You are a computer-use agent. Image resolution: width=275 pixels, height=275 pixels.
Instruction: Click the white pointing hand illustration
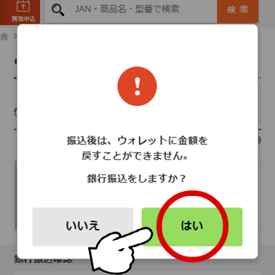(119, 250)
